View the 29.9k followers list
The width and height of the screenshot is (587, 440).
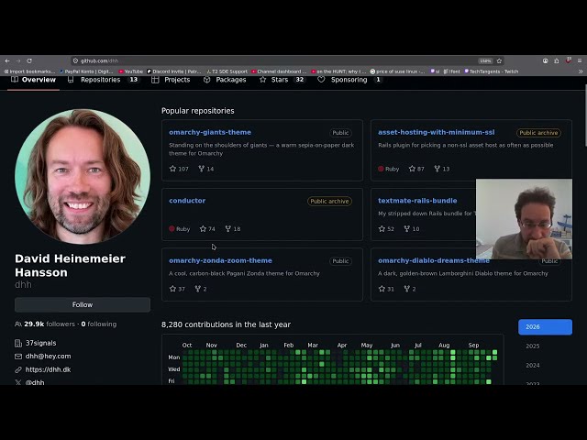coord(50,324)
